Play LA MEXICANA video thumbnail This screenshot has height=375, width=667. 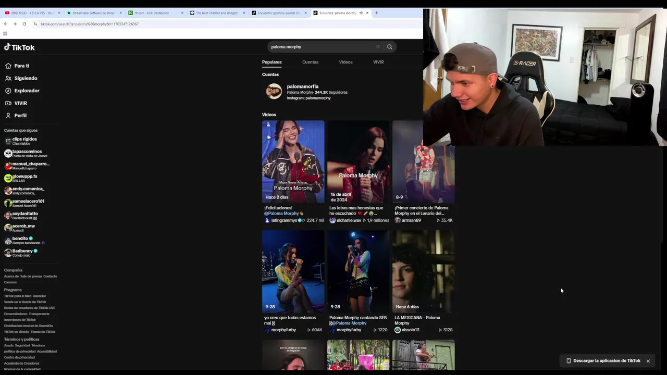tap(424, 271)
